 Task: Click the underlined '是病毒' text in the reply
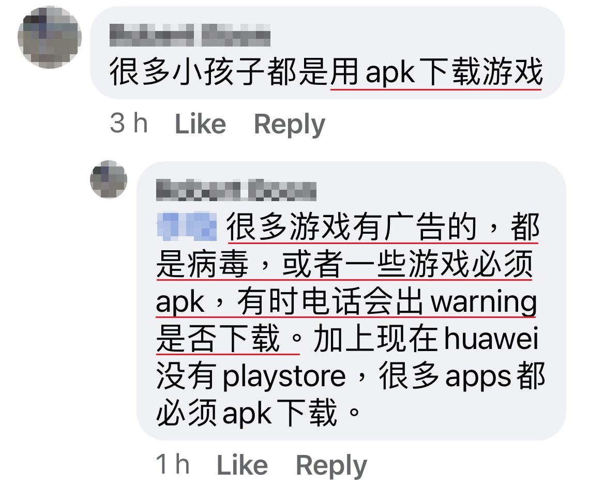click(202, 264)
